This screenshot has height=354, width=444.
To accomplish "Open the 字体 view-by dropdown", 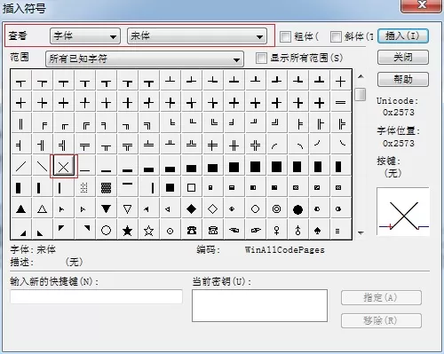I will click(x=85, y=36).
